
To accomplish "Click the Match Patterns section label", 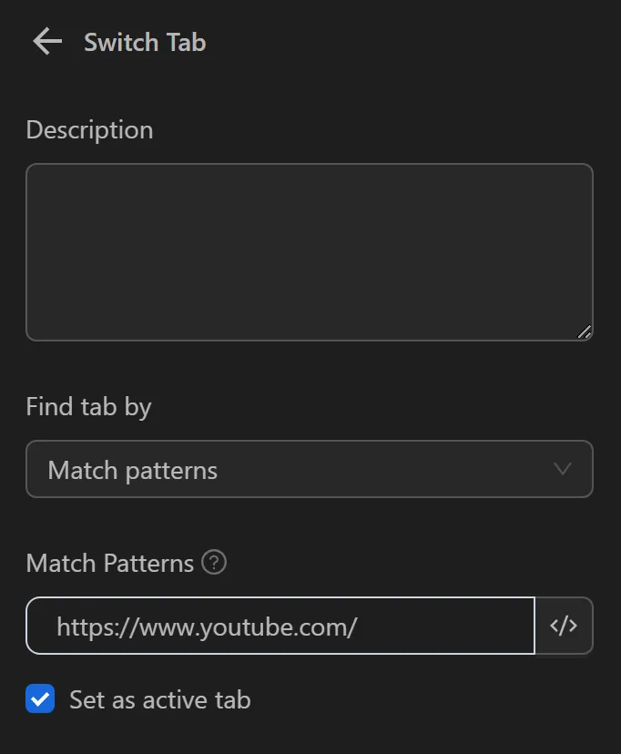I will click(x=109, y=563).
